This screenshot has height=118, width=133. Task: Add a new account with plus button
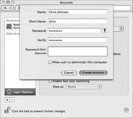coord(7,100)
